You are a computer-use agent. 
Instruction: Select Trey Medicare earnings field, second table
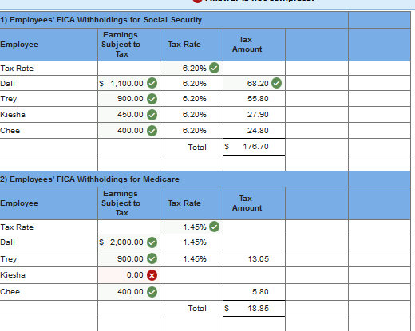click(x=128, y=258)
